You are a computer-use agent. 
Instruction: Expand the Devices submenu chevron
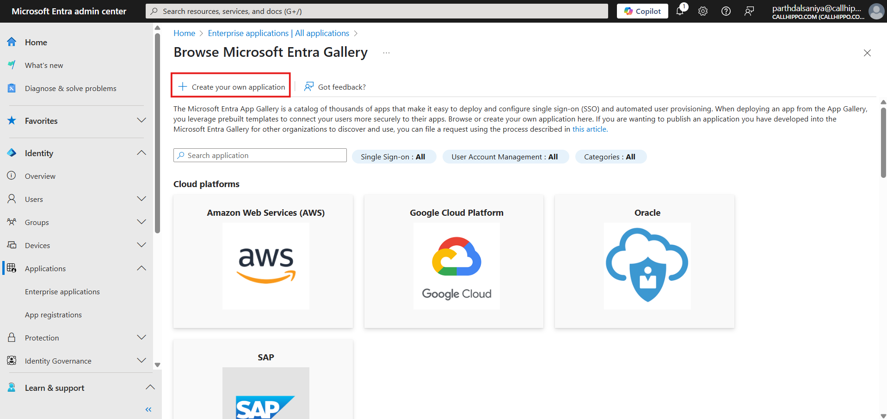point(142,245)
